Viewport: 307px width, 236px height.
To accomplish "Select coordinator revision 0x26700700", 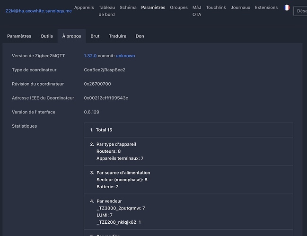I will [x=97, y=84].
